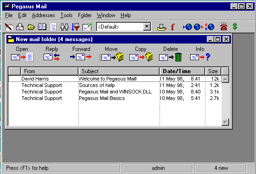This screenshot has width=256, height=174.
Task: Open the Addresses menu
Action: (x=44, y=15)
